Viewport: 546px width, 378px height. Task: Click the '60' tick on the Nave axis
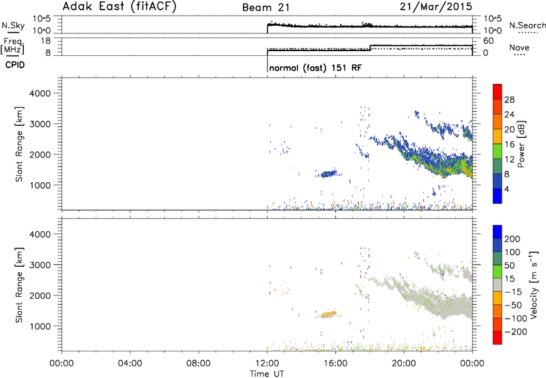(489, 41)
